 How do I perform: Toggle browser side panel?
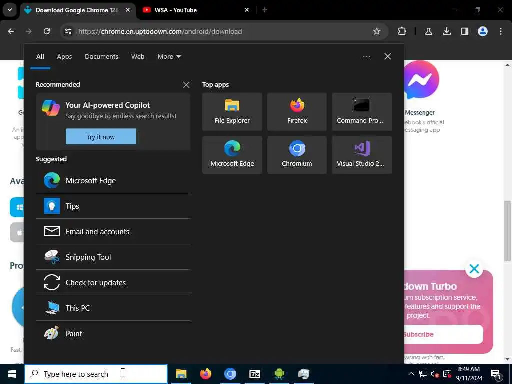pos(464,31)
